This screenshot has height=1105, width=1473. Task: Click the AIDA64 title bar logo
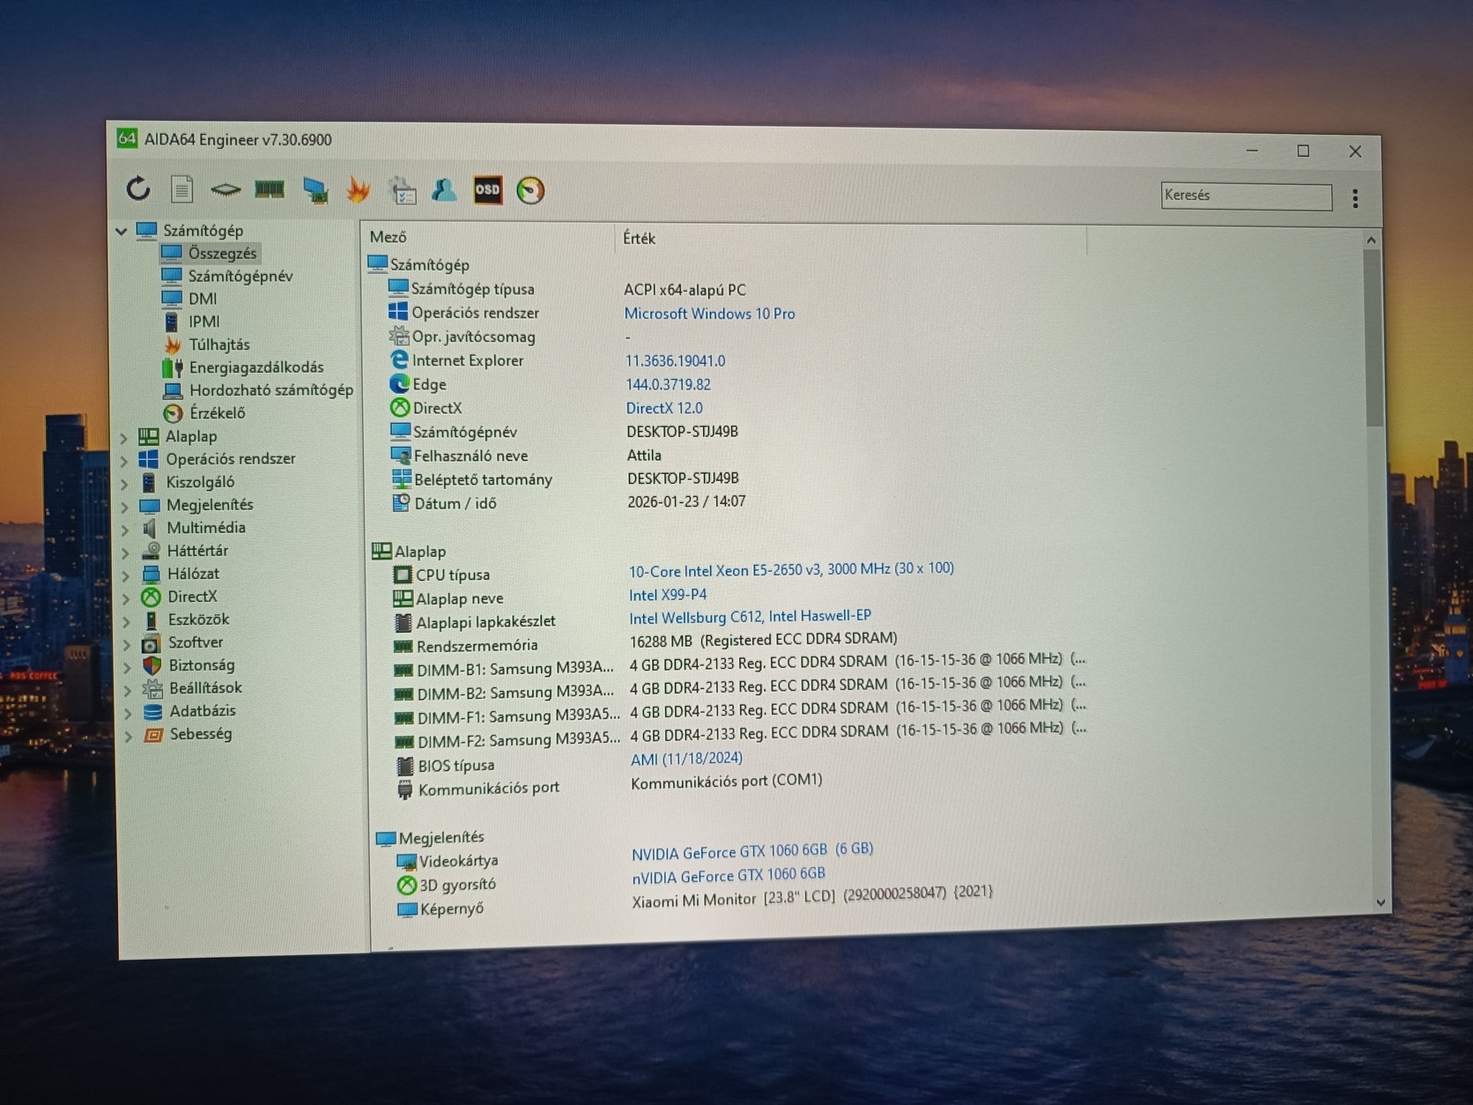pos(127,138)
